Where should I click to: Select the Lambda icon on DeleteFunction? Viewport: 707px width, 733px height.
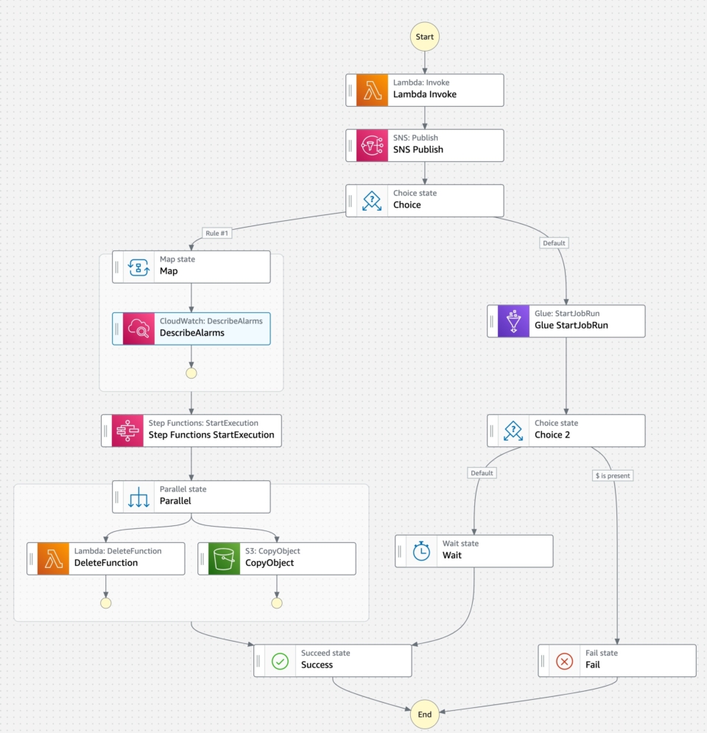click(x=53, y=558)
